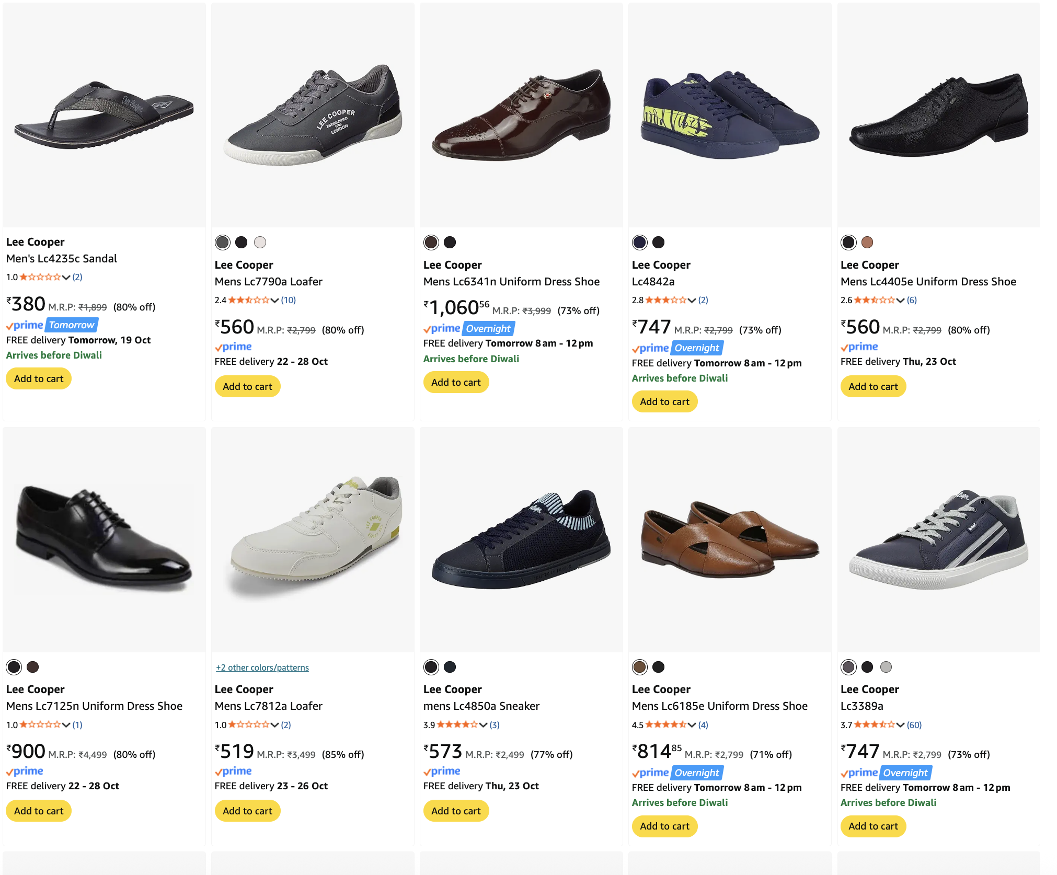The height and width of the screenshot is (875, 1057).
Task: View the 10 ratings for Lc7790a Loafer
Action: pyautogui.click(x=289, y=301)
